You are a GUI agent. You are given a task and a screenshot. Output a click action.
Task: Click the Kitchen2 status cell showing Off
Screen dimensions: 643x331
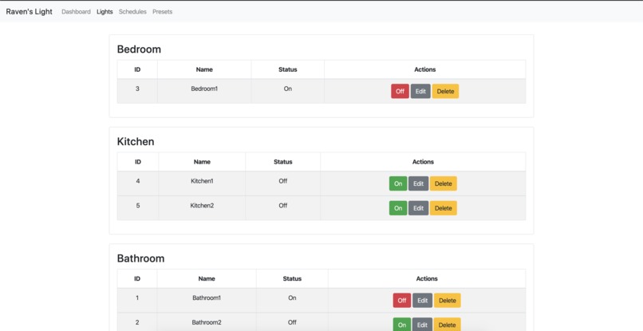pyautogui.click(x=283, y=208)
